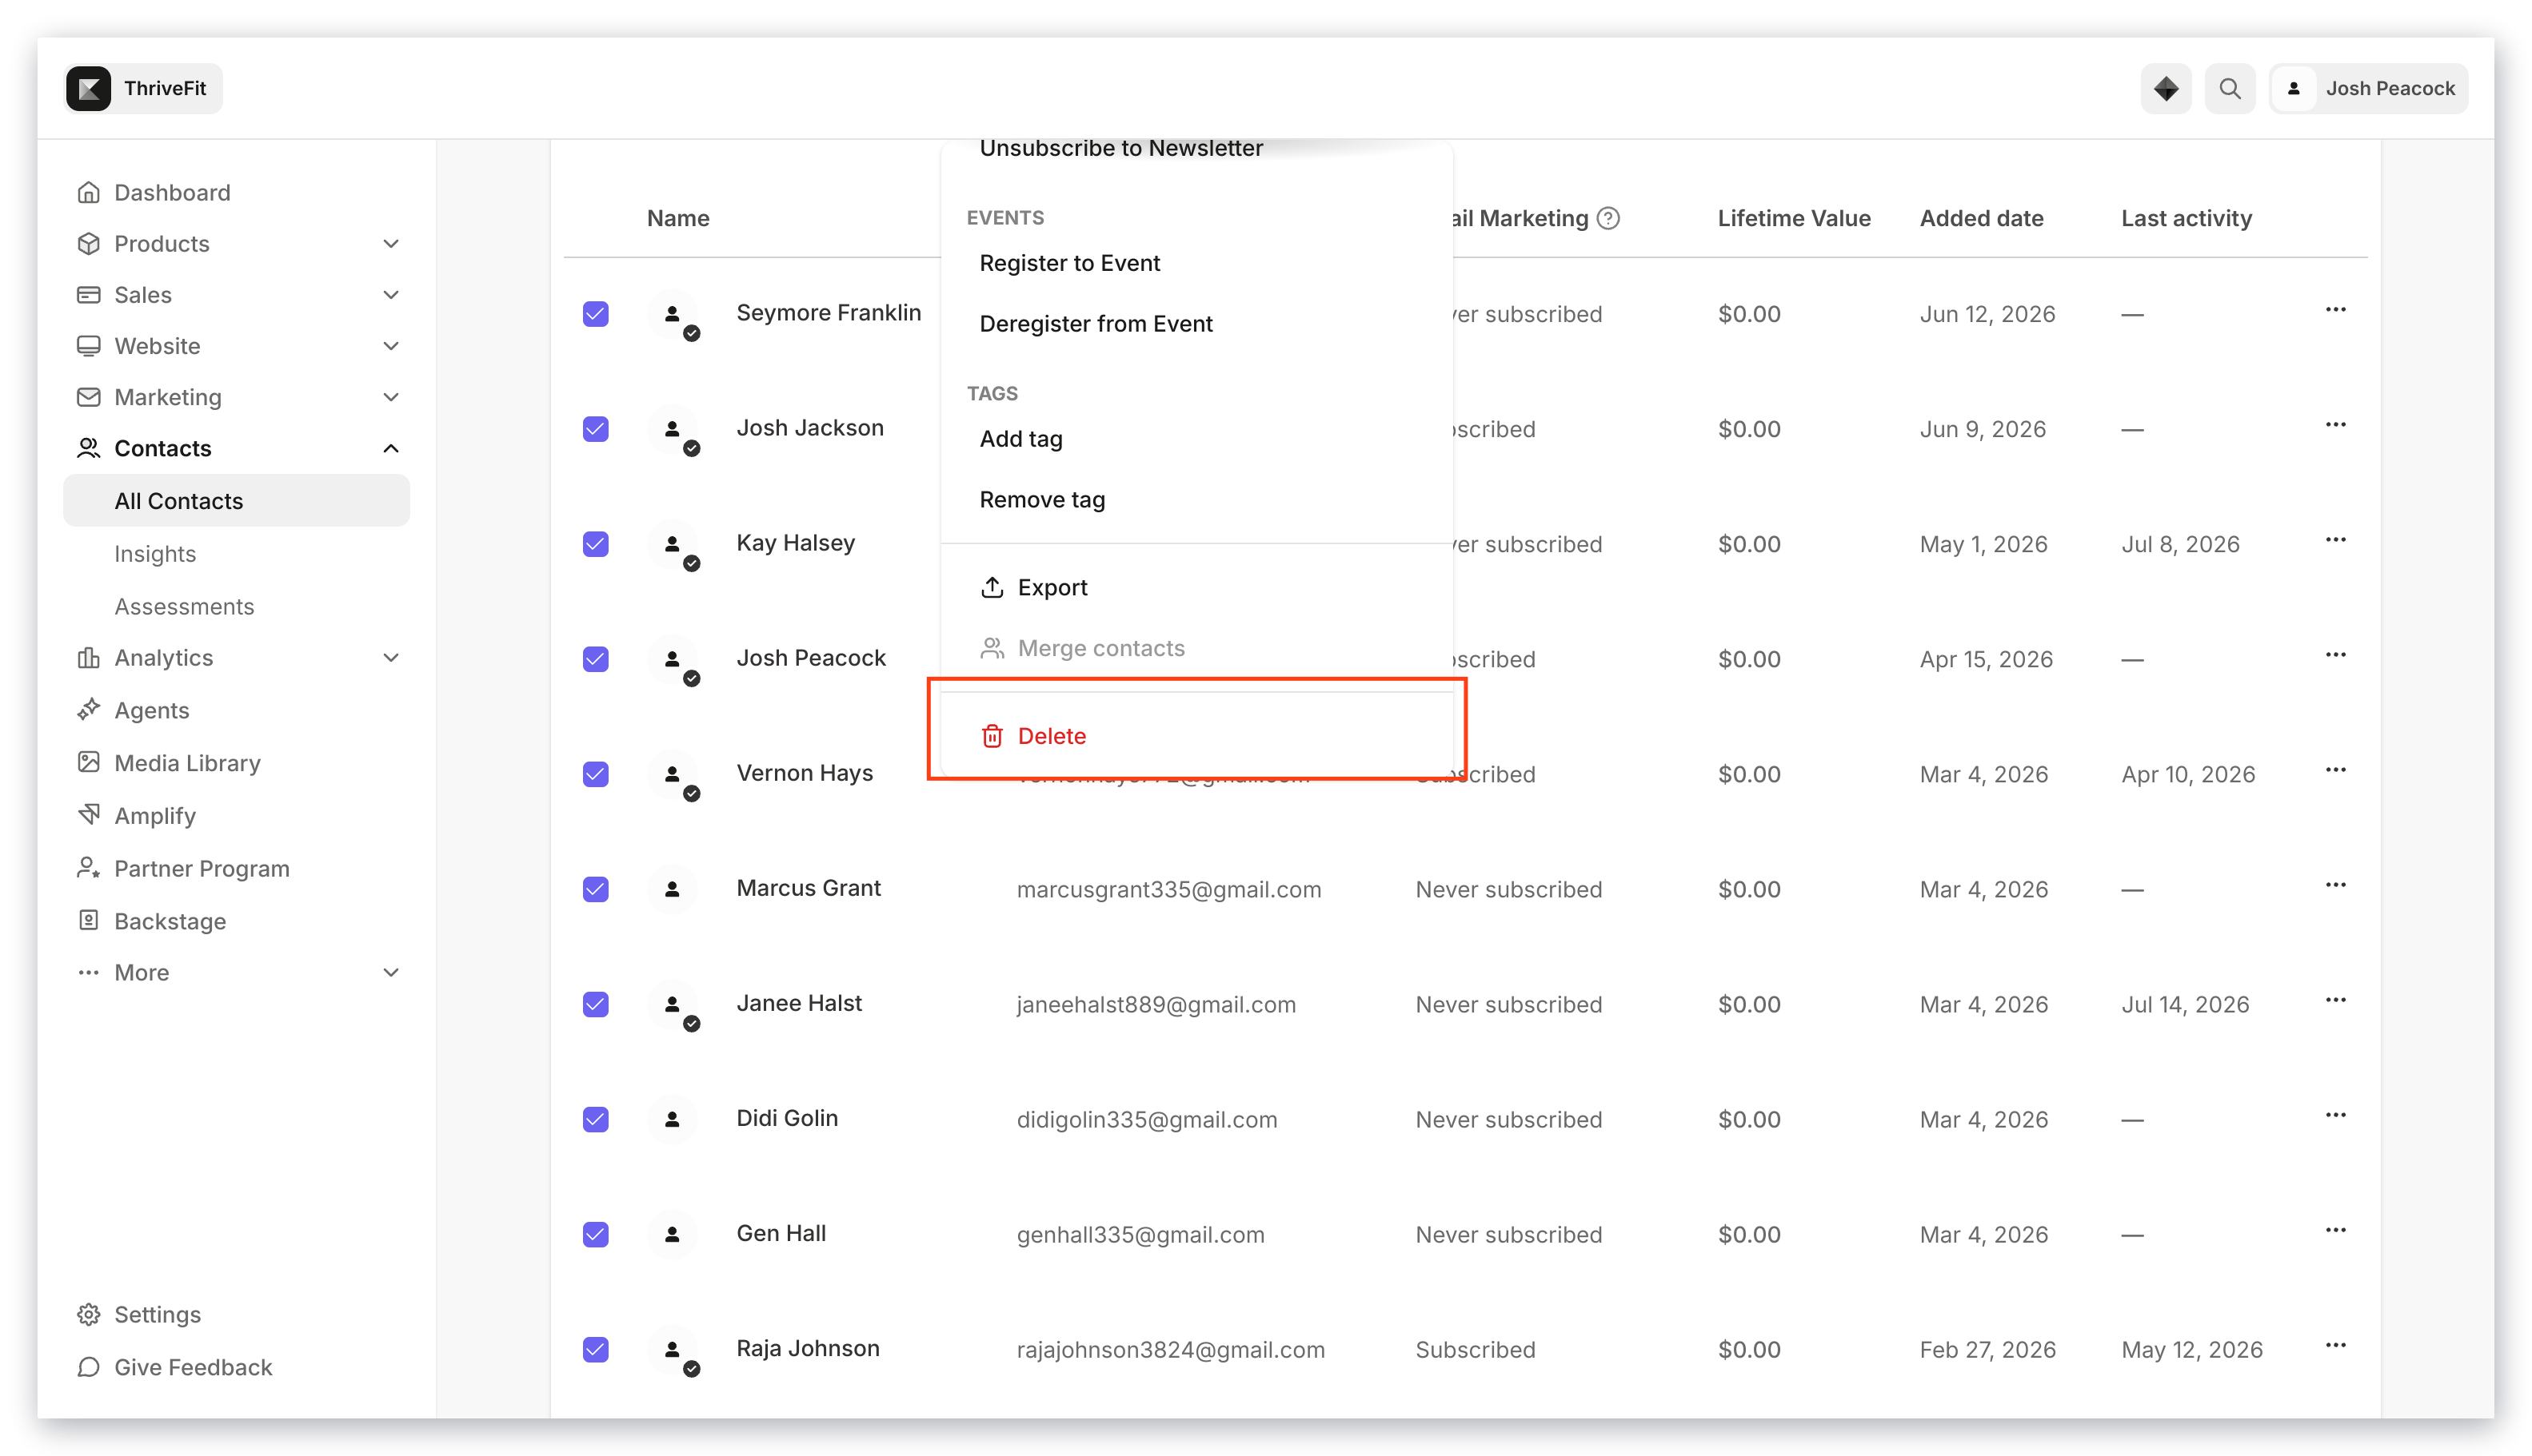This screenshot has width=2532, height=1456.
Task: Click the Media Library image icon
Action: [89, 762]
